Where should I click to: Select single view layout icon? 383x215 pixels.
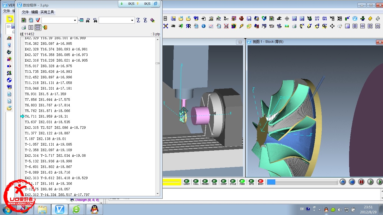click(x=347, y=26)
